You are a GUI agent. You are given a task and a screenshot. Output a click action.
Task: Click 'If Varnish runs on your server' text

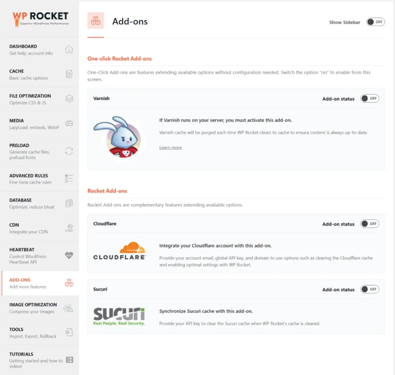[225, 120]
